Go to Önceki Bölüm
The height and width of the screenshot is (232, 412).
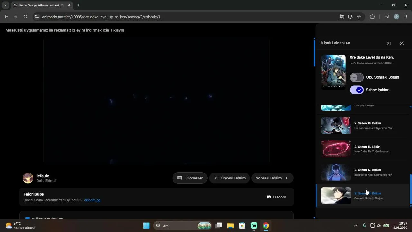[229, 178]
